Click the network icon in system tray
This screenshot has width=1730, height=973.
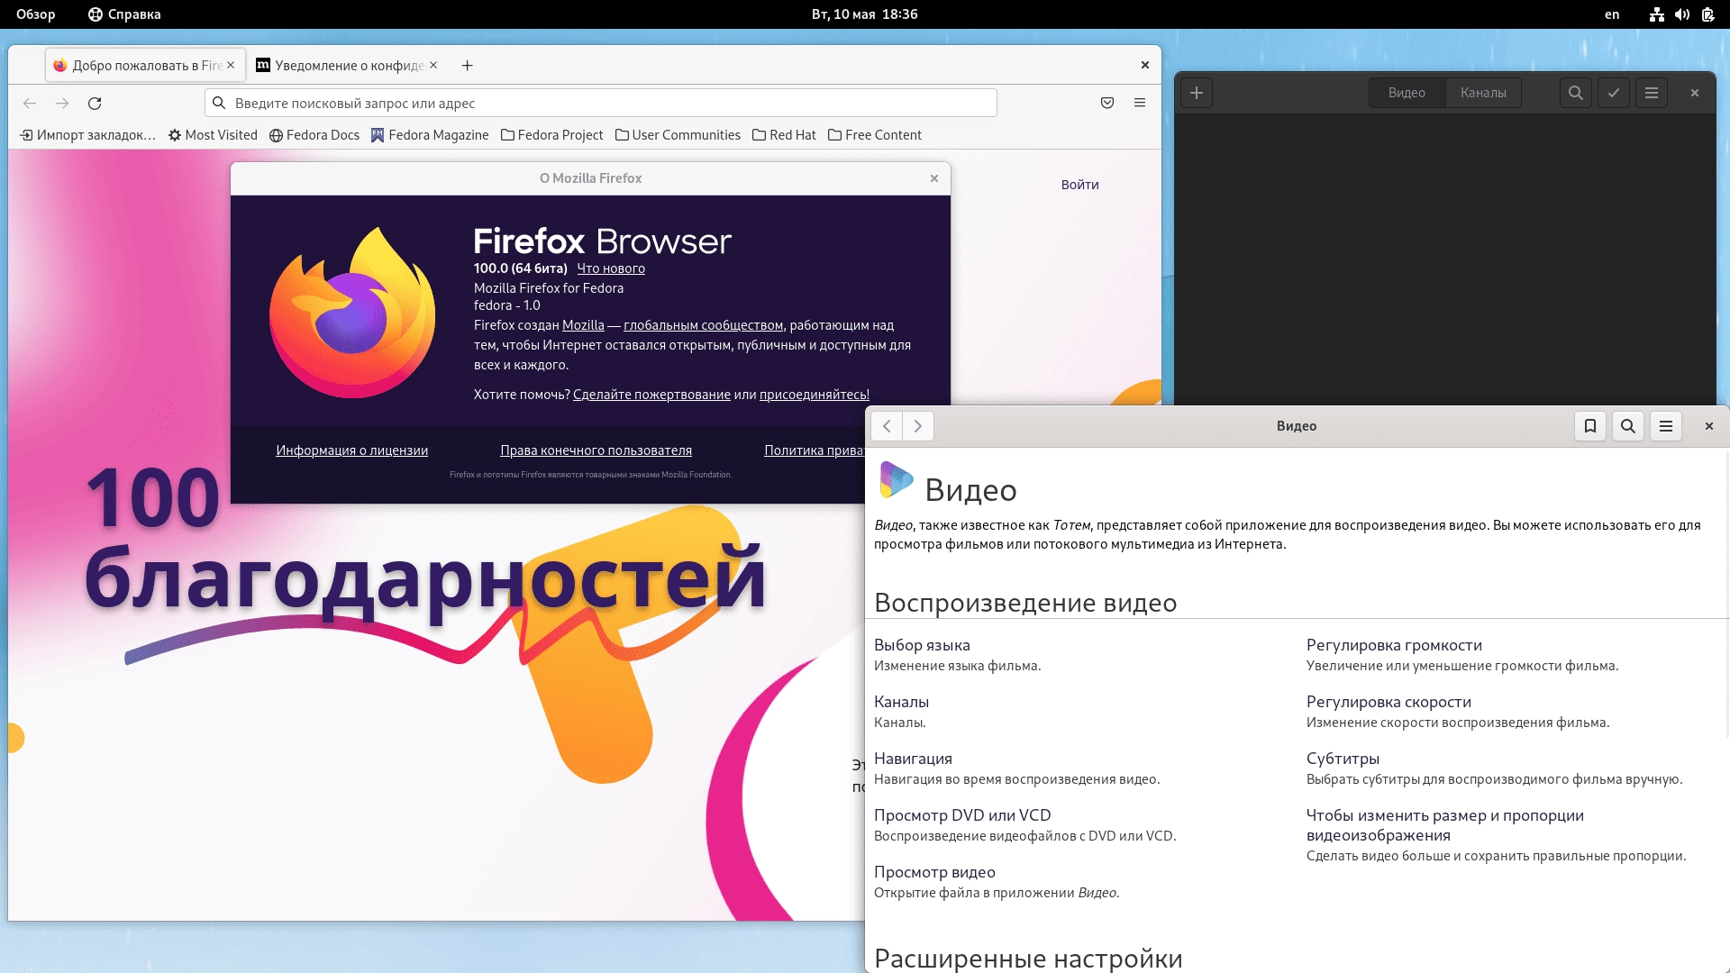point(1656,14)
